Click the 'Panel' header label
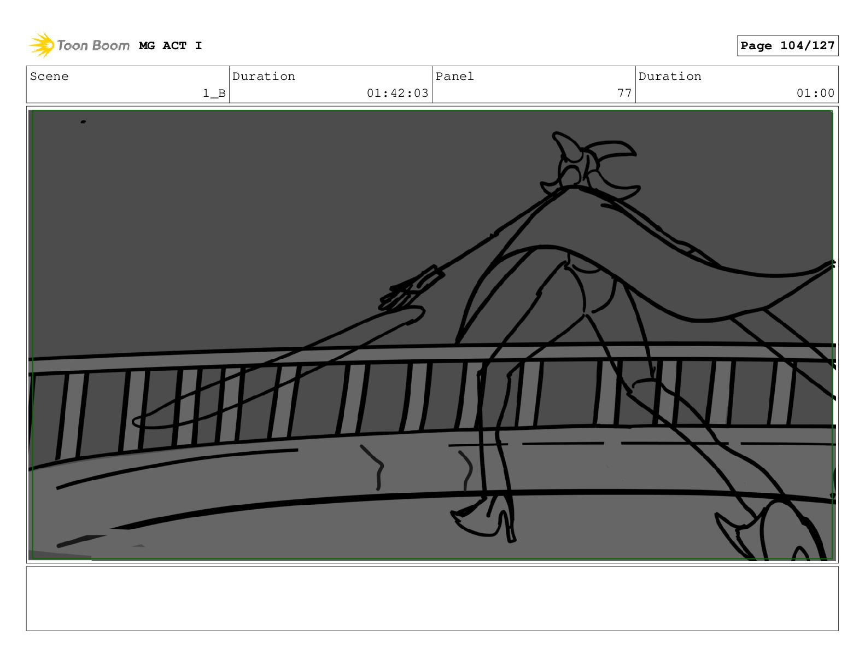This screenshot has width=865, height=670. coord(455,77)
